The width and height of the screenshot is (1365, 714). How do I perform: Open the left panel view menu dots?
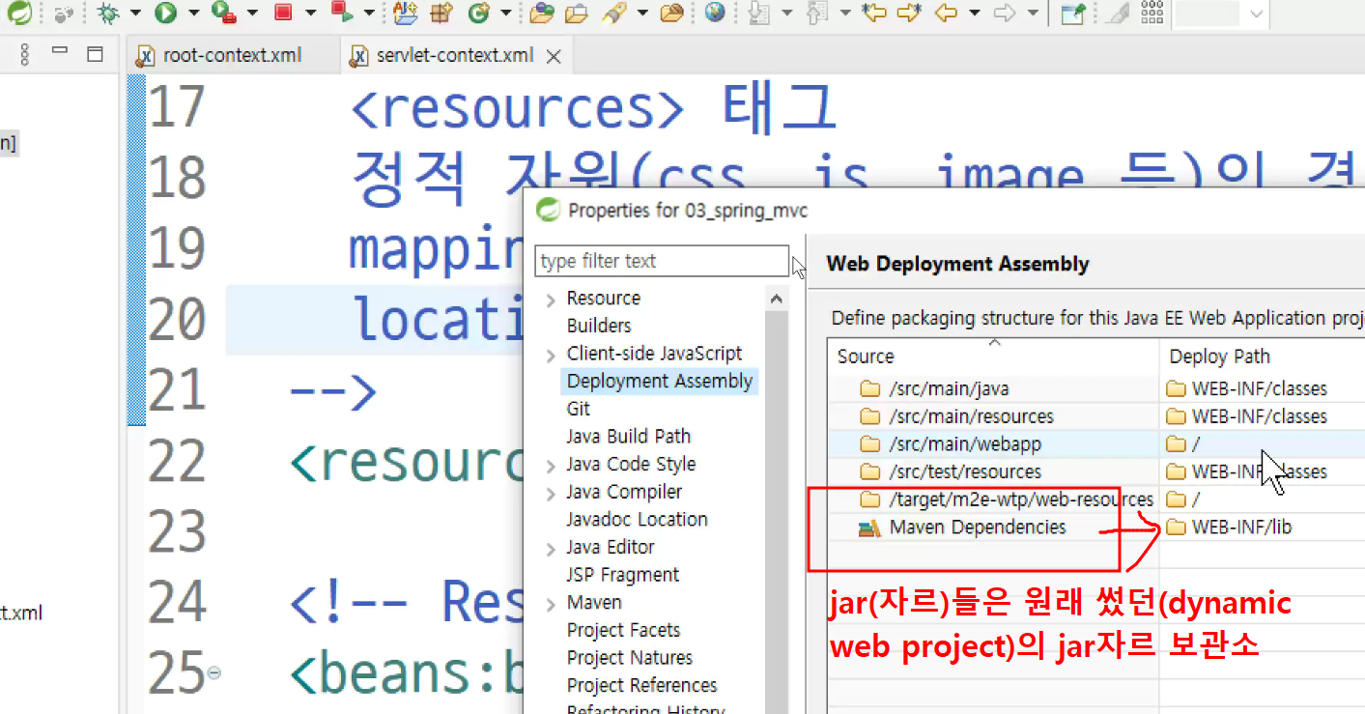point(25,54)
